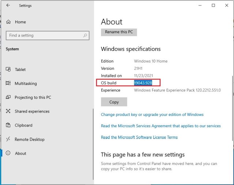Select Multitasking in sidebar
This screenshot has height=185, width=234.
coord(26,83)
